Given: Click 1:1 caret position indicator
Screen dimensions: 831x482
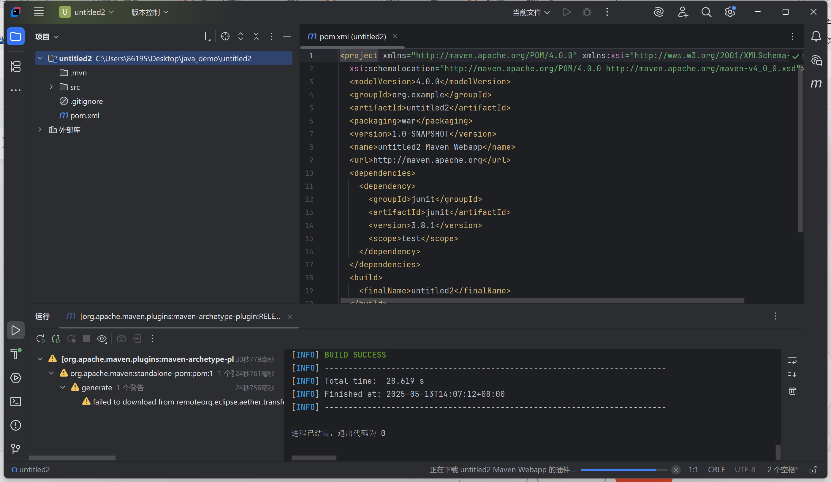Looking at the screenshot, I should click(x=693, y=470).
